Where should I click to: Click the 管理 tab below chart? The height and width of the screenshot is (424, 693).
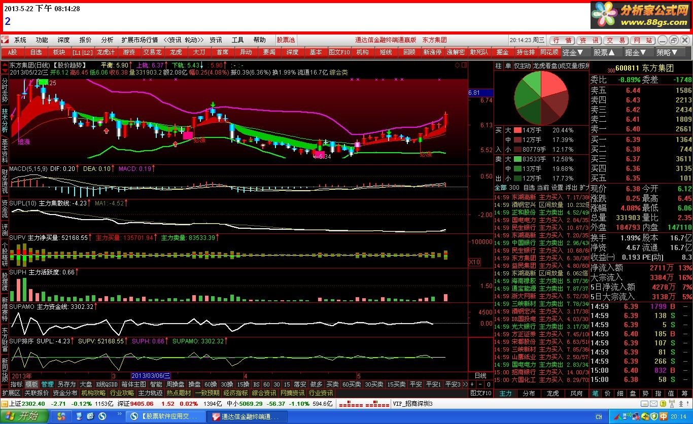(x=48, y=384)
